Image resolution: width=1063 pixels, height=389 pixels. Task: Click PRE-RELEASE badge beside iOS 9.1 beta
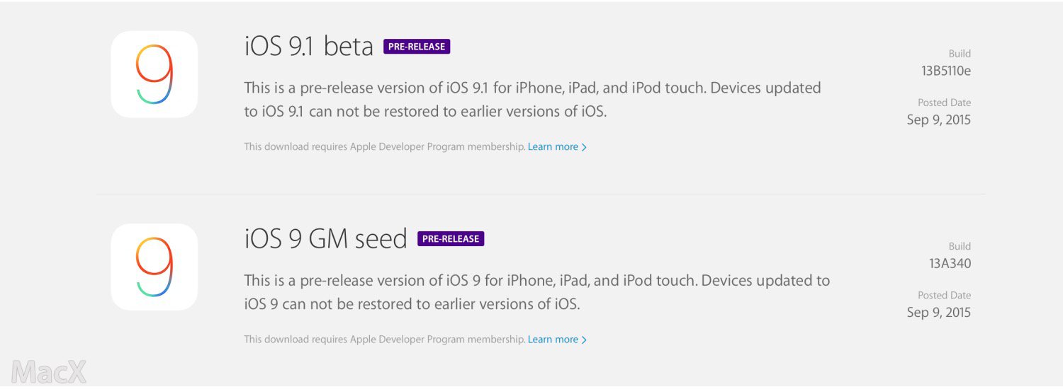coord(417,47)
